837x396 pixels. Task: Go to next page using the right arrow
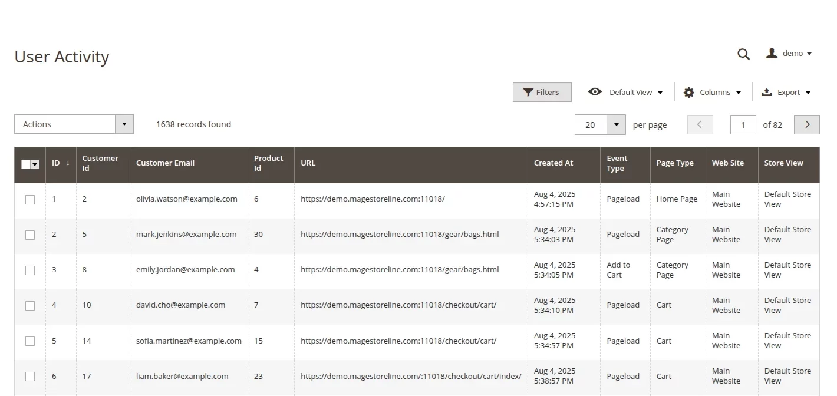click(806, 124)
